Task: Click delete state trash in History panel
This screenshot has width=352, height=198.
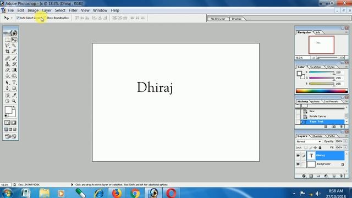Action: pos(341,127)
